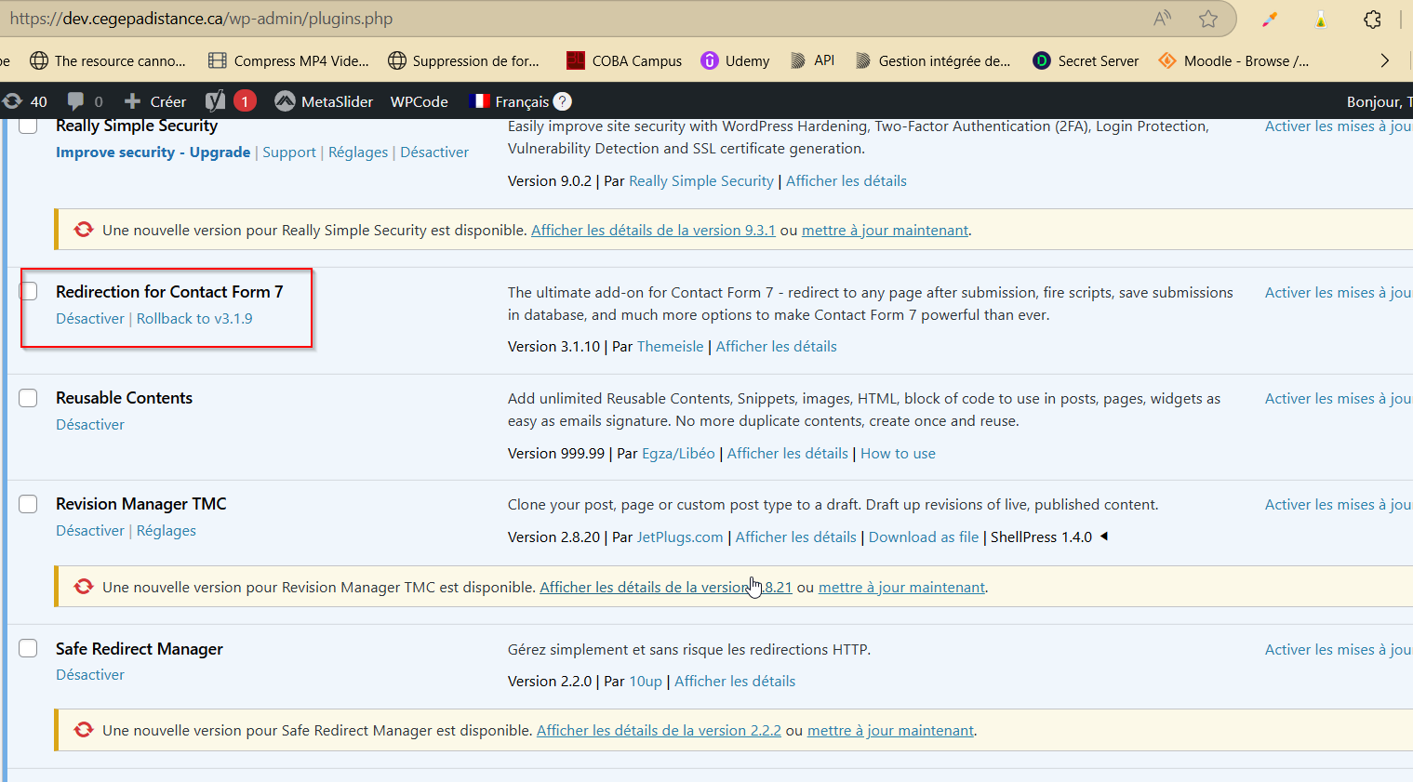
Task: Open MetaSlider from the admin bar
Action: coord(324,101)
